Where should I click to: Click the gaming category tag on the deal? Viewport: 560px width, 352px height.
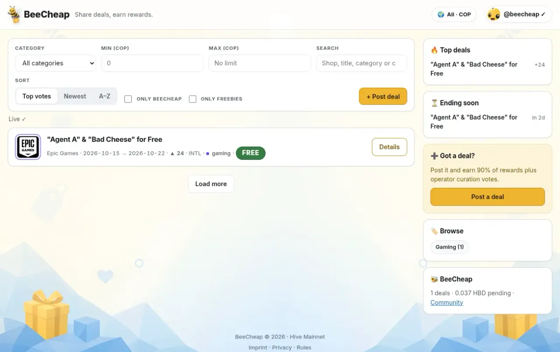click(221, 154)
